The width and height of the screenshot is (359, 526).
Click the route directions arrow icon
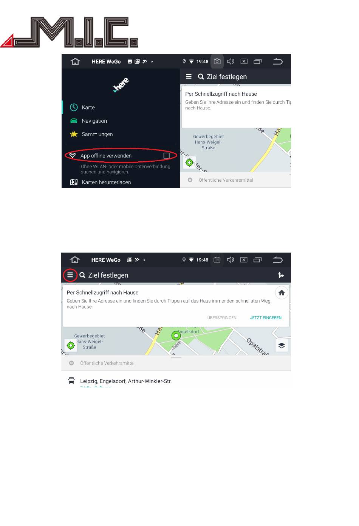(x=281, y=275)
